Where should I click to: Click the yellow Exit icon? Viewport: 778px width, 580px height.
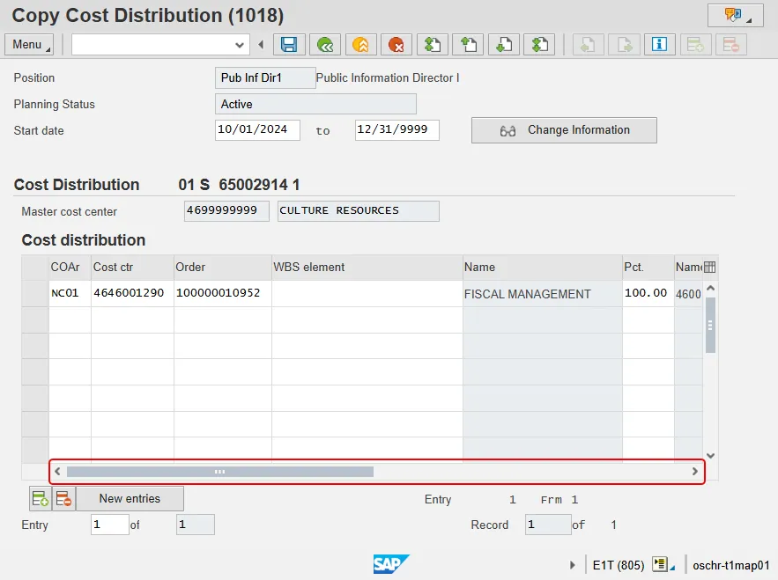[360, 45]
